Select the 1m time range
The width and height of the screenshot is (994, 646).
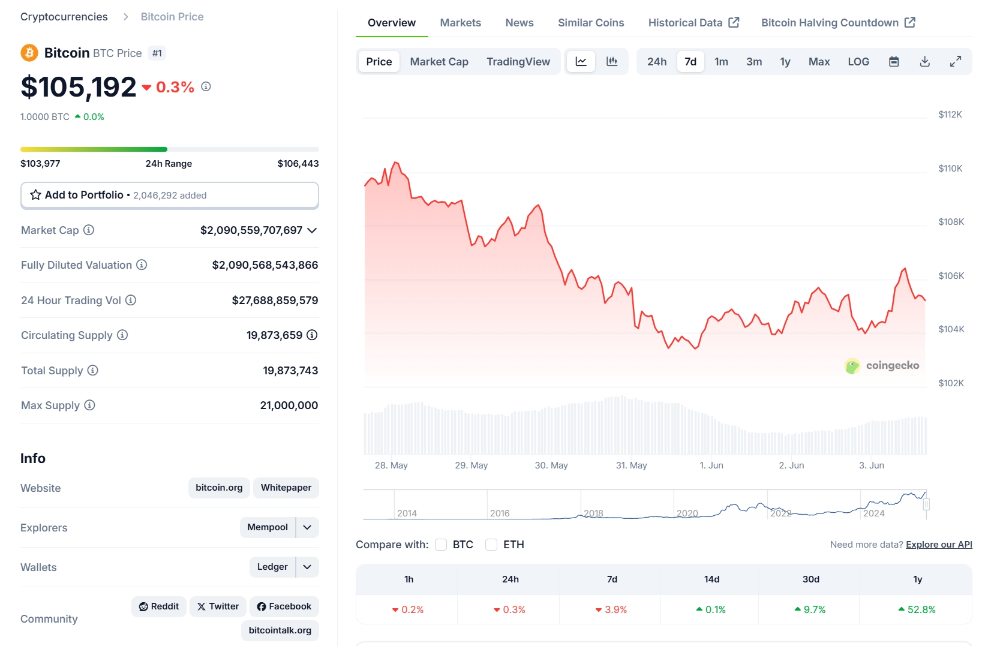point(721,61)
